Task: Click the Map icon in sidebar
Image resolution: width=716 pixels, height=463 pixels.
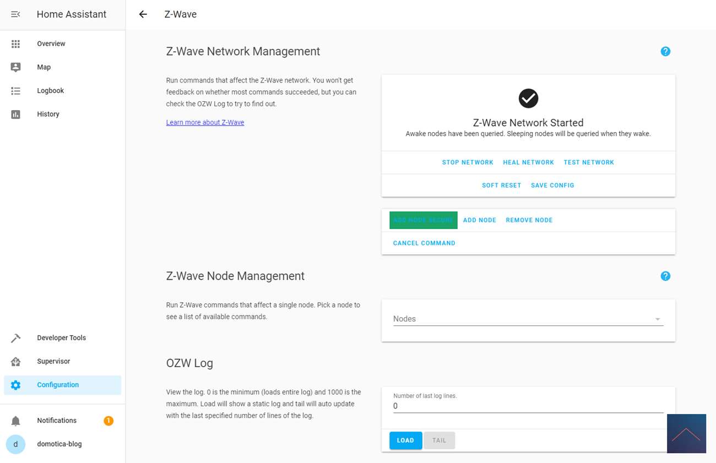Action: point(15,67)
